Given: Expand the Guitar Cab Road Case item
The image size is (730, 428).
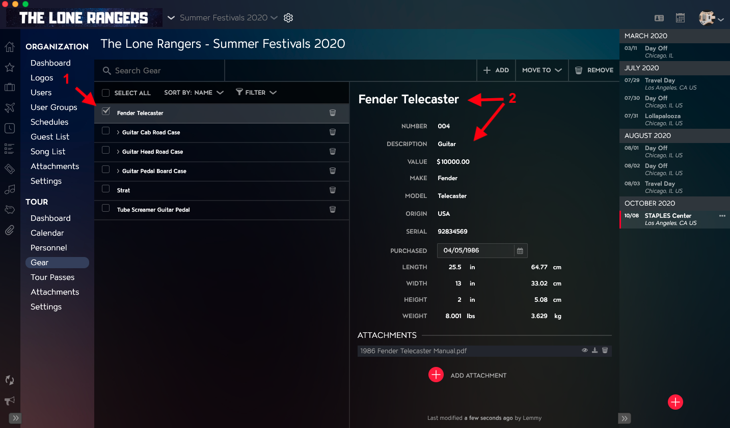Looking at the screenshot, I should click(118, 132).
